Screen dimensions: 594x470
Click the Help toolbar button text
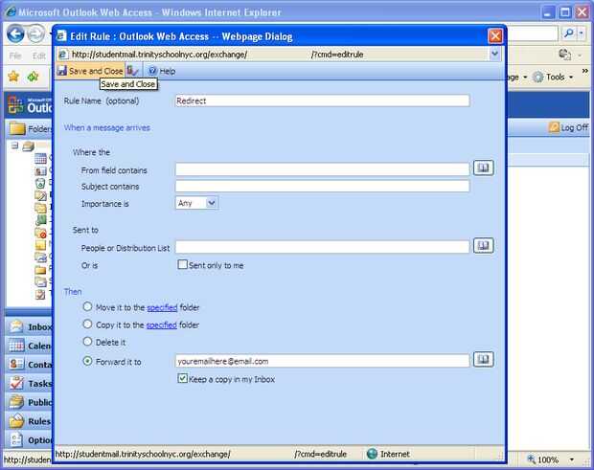click(167, 71)
